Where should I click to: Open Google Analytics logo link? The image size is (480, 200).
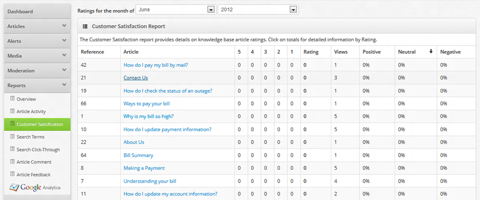coord(35,187)
